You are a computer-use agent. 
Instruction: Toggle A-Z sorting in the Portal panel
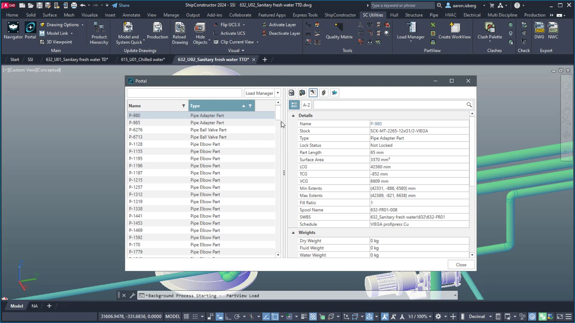(306, 105)
